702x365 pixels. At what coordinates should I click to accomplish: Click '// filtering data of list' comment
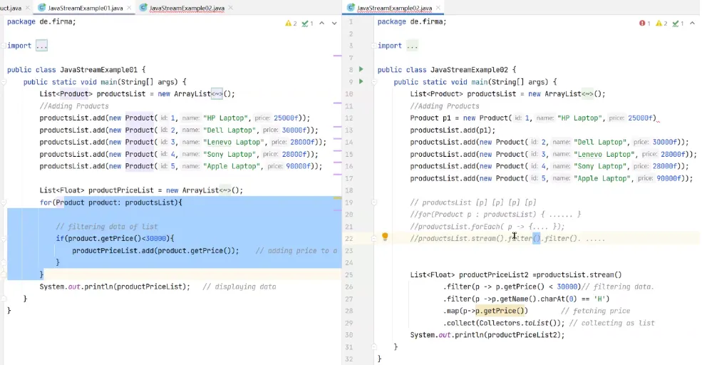(x=107, y=227)
